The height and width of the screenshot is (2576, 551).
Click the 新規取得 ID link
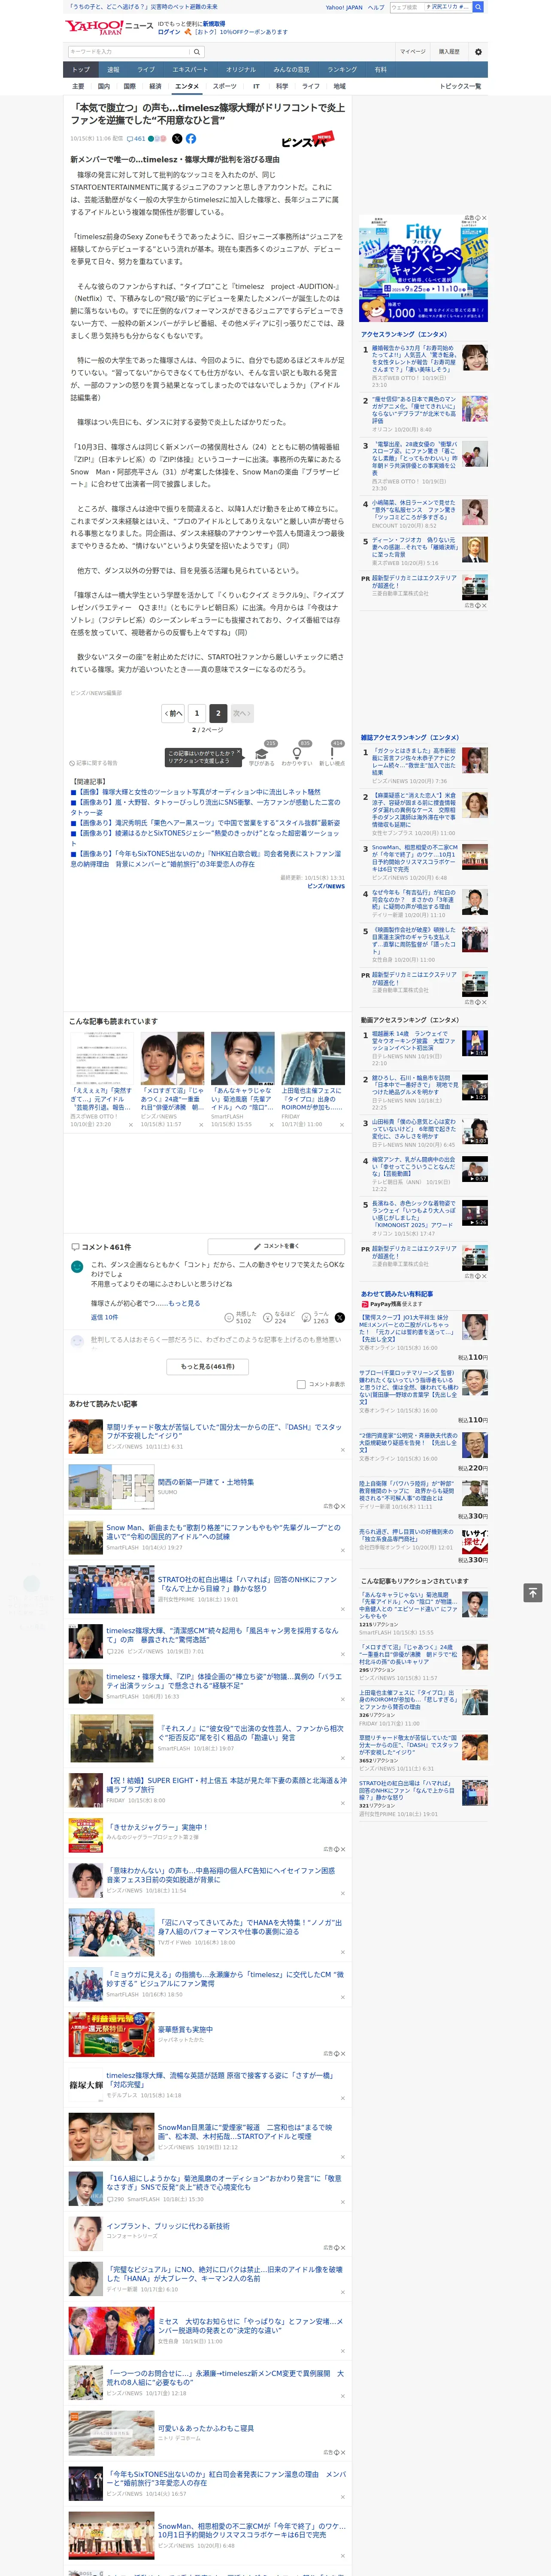tap(214, 24)
